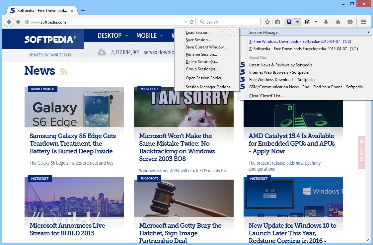
Task: Reopen closed tab Latest News & Reviews by Softpedia
Action: click(x=305, y=65)
